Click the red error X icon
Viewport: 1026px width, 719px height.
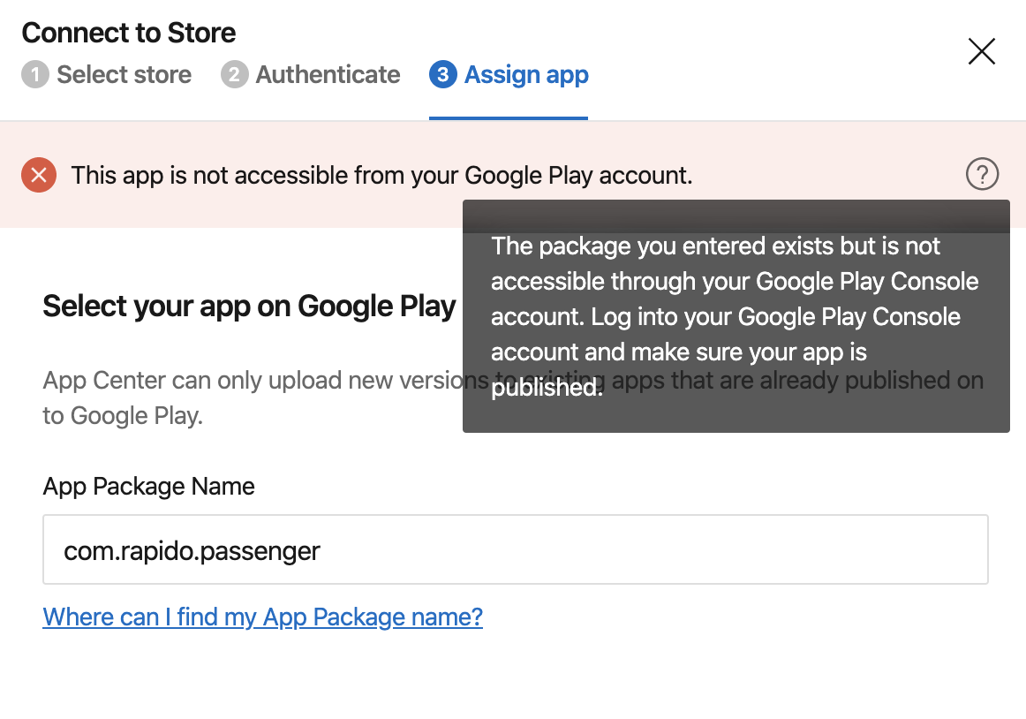point(39,176)
